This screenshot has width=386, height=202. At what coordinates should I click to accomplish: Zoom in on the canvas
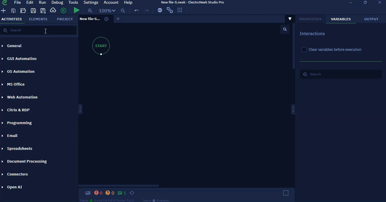coord(90,11)
